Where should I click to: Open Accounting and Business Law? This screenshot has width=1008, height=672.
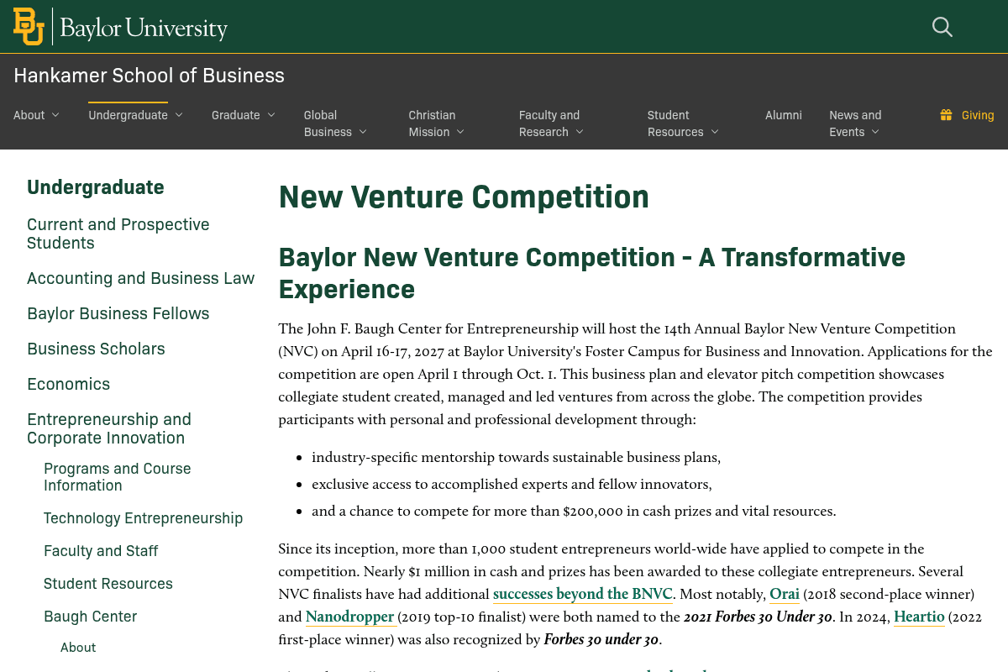[x=141, y=278]
